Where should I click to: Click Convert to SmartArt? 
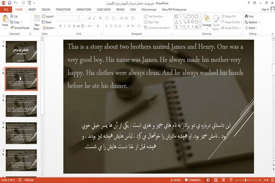tap(157, 28)
